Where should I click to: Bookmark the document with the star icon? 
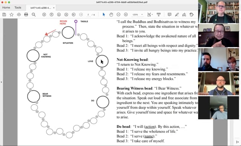click(12, 15)
